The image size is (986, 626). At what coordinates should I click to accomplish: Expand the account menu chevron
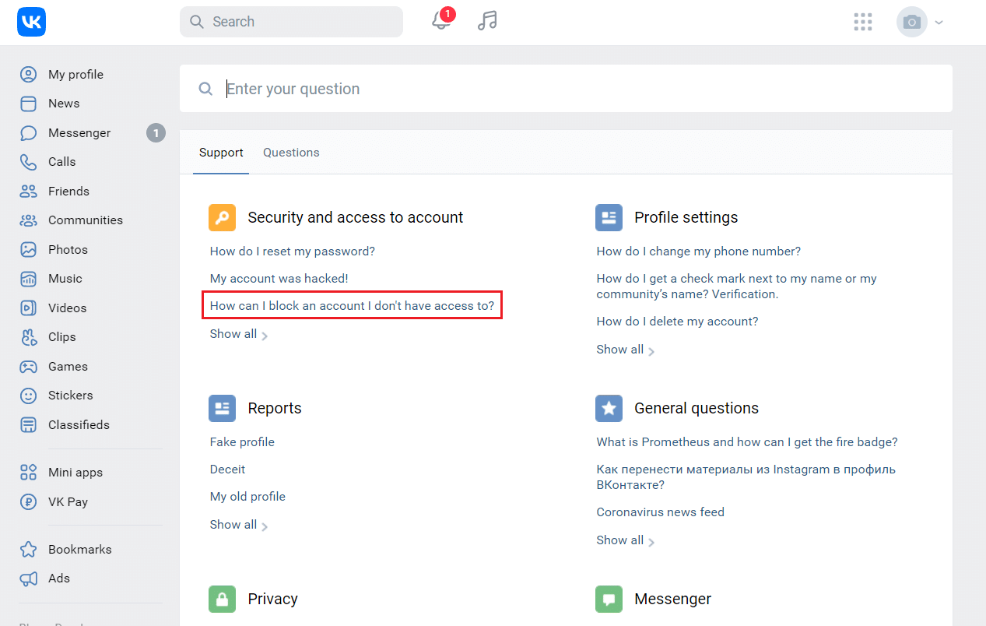click(x=939, y=23)
